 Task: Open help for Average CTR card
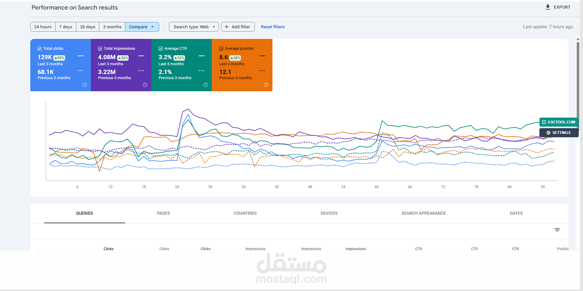(x=205, y=85)
